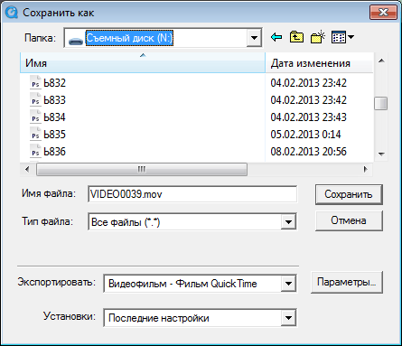Click the Photoshop icon beside Ь835
Screen dimensions: 402x346
(35, 134)
